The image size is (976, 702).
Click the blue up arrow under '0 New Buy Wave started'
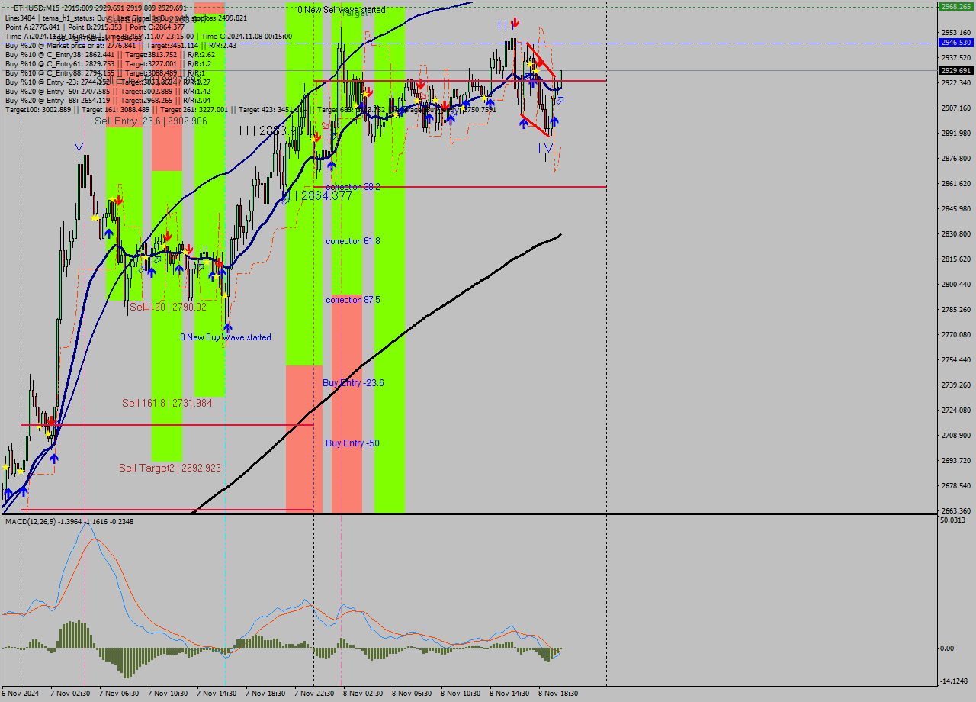227,327
